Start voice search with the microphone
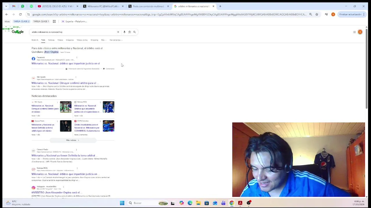This screenshot has width=371, height=208. [x=124, y=32]
